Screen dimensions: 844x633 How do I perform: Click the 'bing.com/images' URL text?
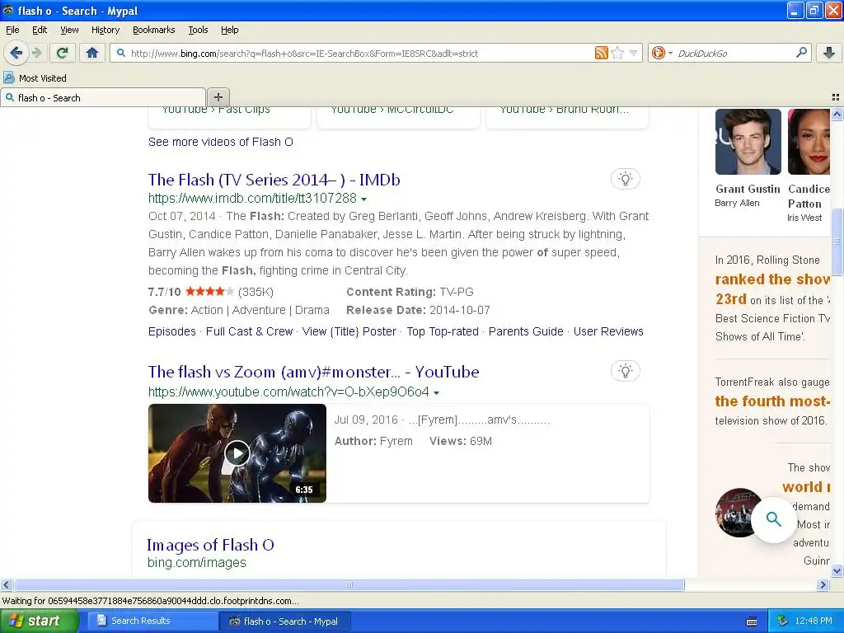click(x=196, y=562)
